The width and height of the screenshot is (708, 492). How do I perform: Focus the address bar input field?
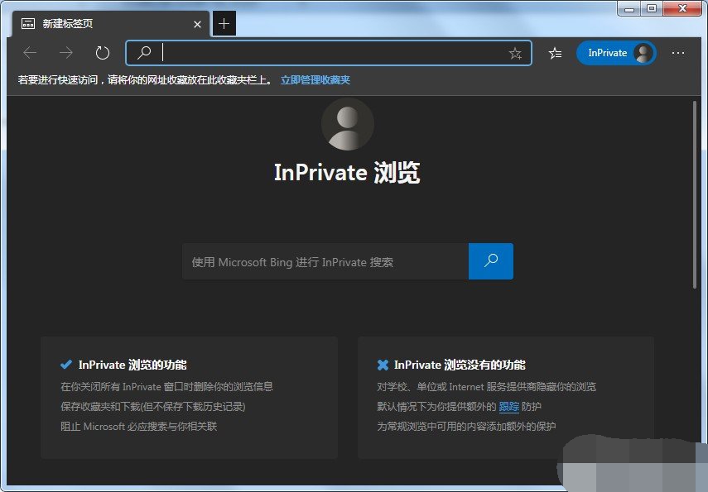[x=331, y=53]
